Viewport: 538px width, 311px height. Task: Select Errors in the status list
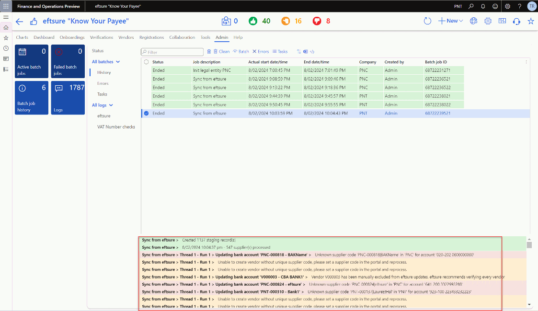pos(103,83)
